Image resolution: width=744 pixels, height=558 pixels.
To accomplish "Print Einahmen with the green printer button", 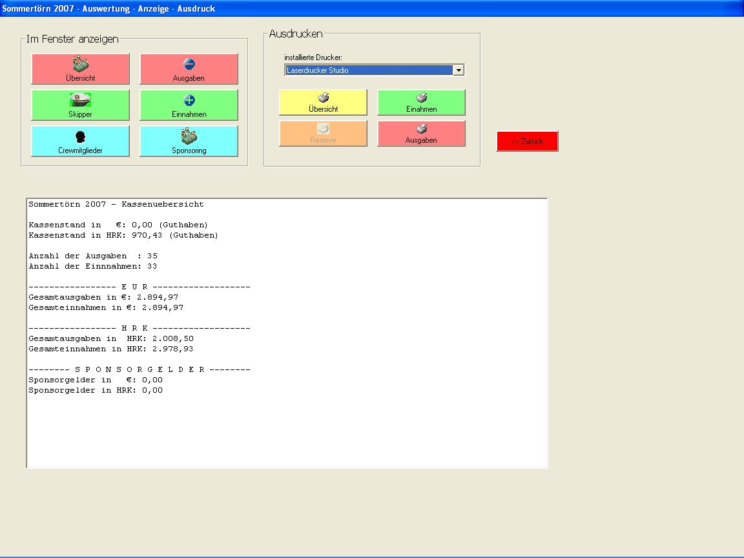I will coord(421,102).
